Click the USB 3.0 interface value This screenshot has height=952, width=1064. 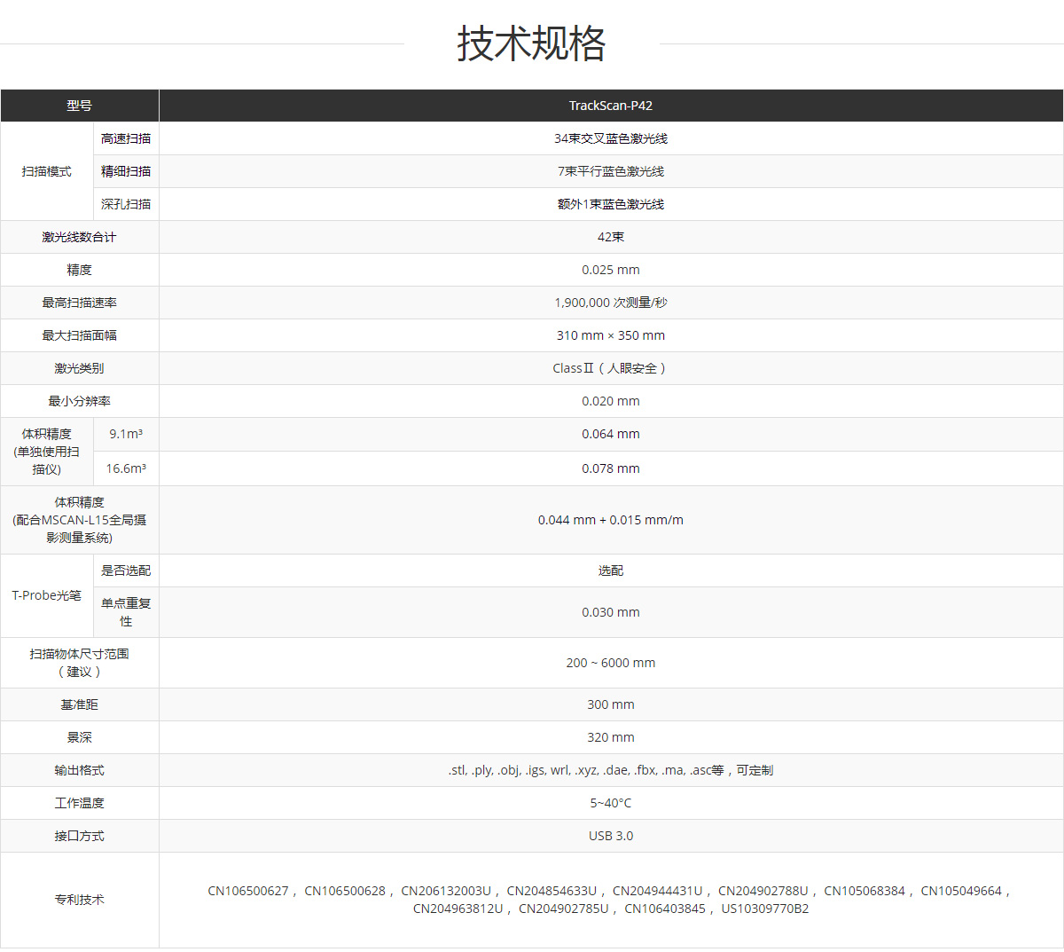(611, 835)
